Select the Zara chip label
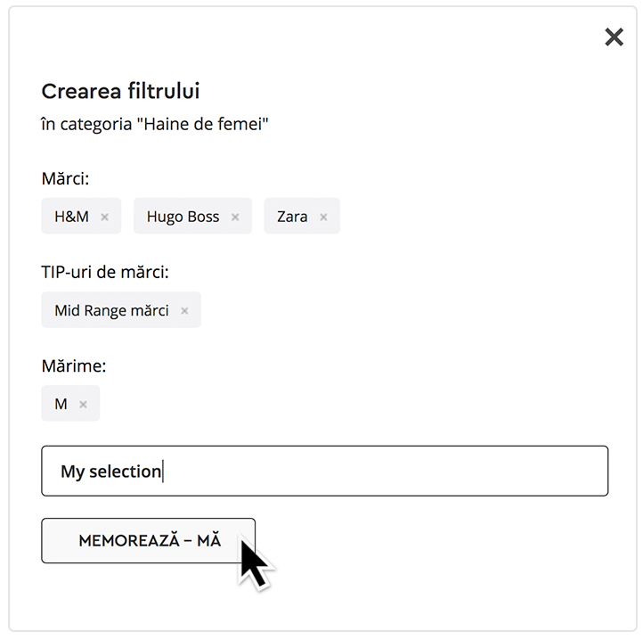The image size is (643, 640). 292,217
